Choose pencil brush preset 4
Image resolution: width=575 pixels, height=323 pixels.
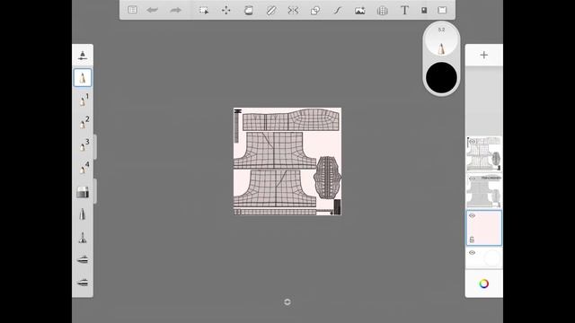click(x=84, y=168)
